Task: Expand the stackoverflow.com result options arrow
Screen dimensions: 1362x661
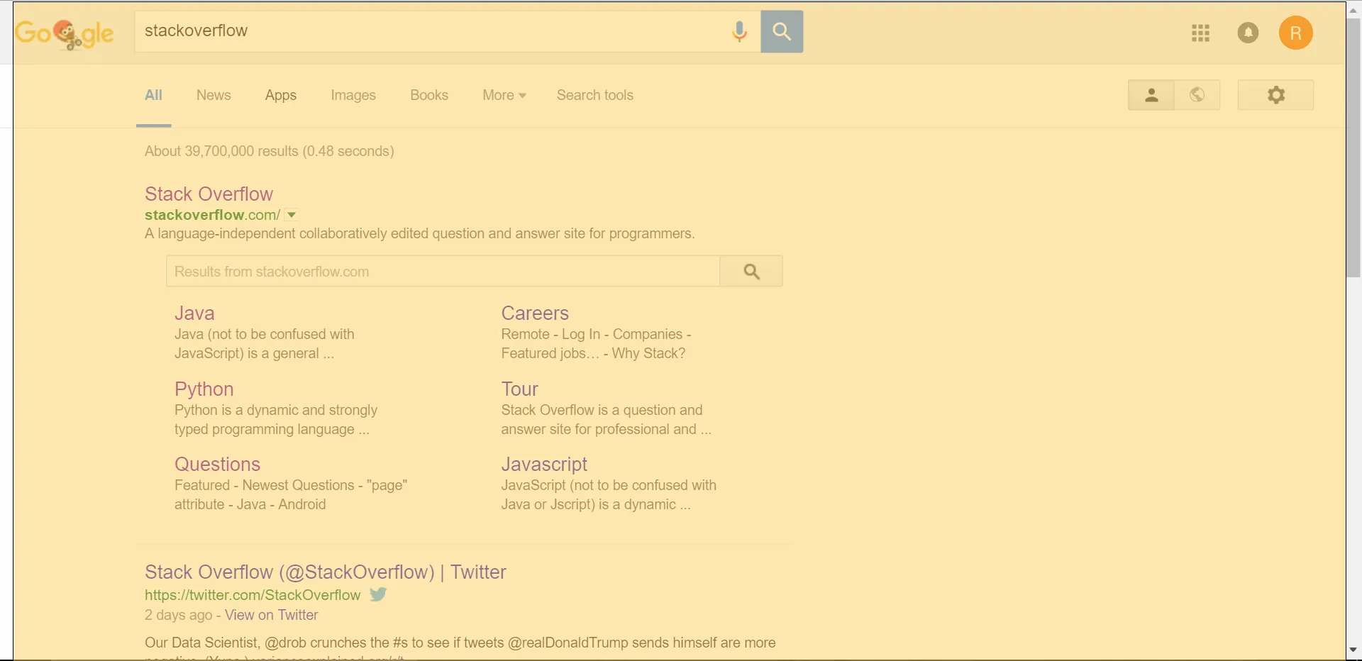Action: click(291, 215)
